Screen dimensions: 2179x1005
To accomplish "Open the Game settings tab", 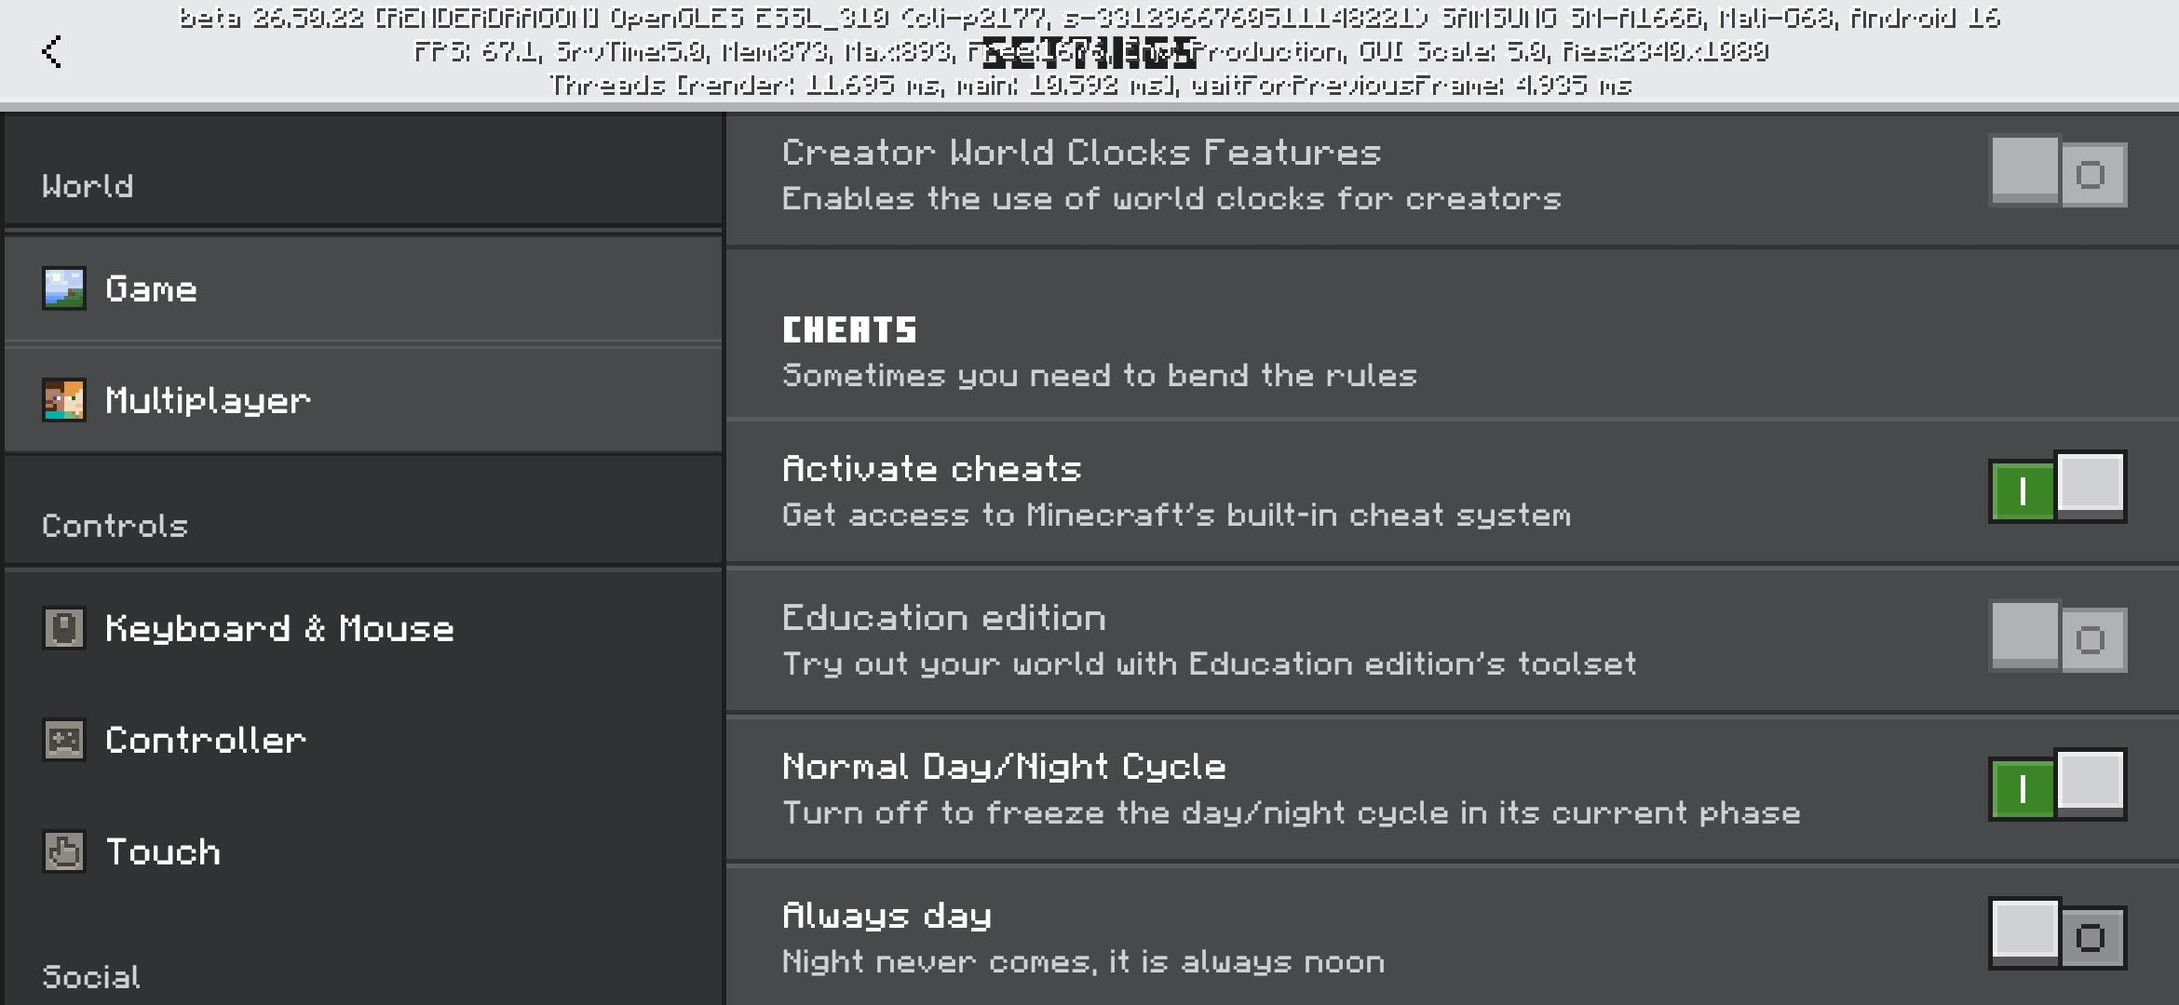I will tap(363, 288).
